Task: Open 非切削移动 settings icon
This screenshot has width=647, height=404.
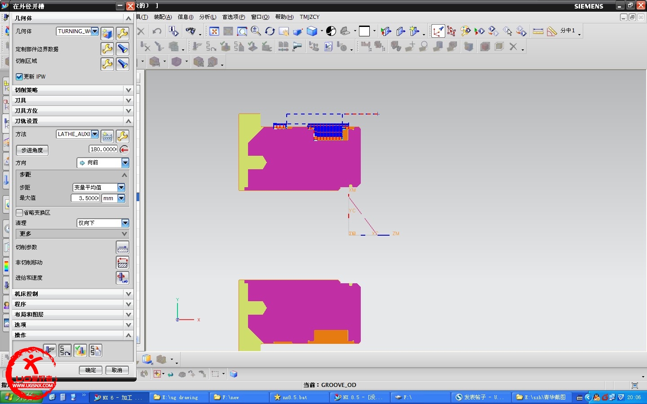Action: (x=122, y=263)
